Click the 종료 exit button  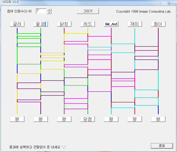coord(162,146)
